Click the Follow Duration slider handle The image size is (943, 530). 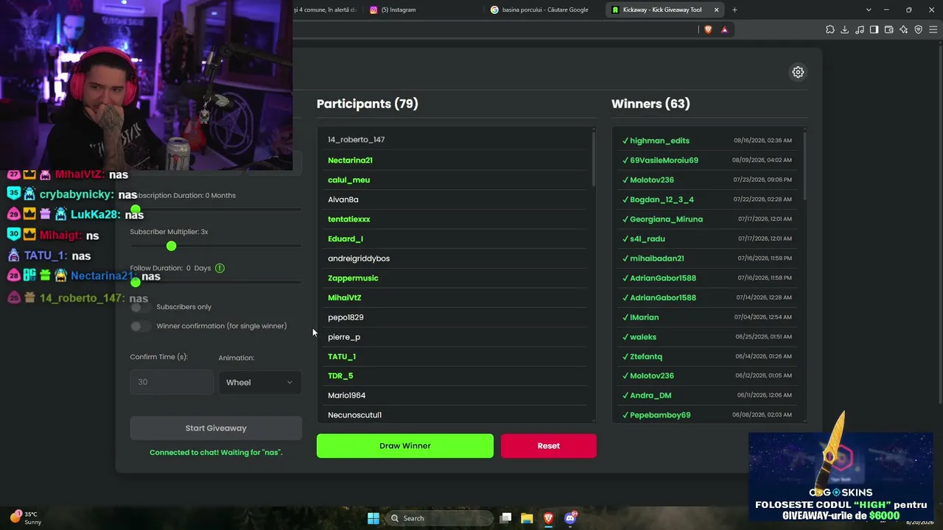click(x=136, y=282)
